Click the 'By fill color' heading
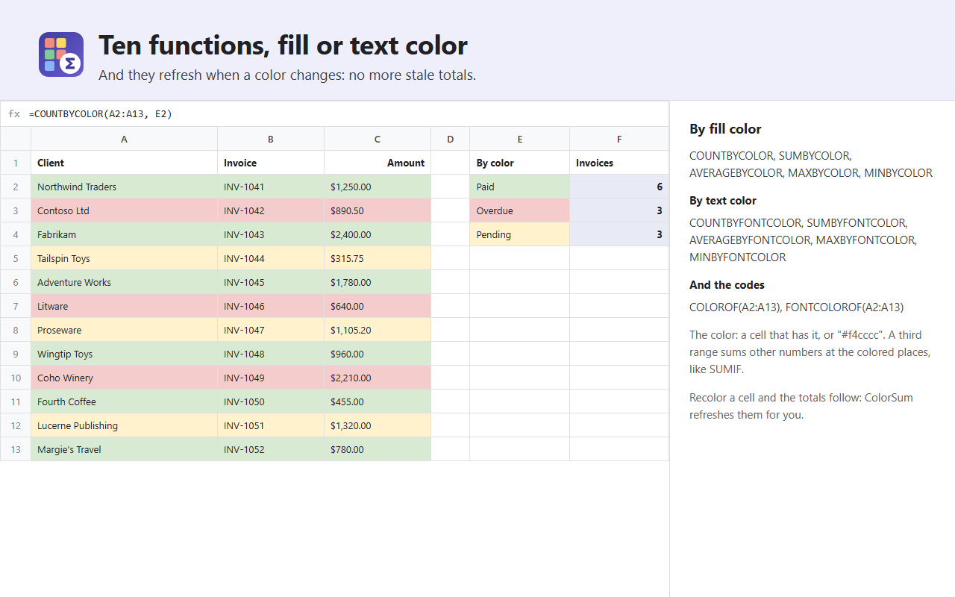 (725, 129)
